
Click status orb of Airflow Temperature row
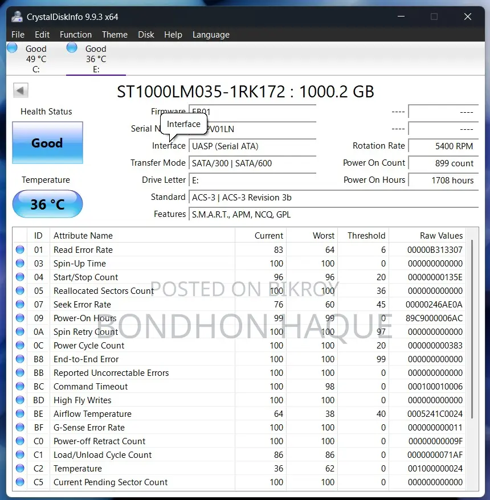click(20, 413)
